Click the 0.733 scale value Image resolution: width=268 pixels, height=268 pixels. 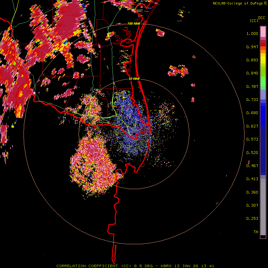click(x=252, y=100)
